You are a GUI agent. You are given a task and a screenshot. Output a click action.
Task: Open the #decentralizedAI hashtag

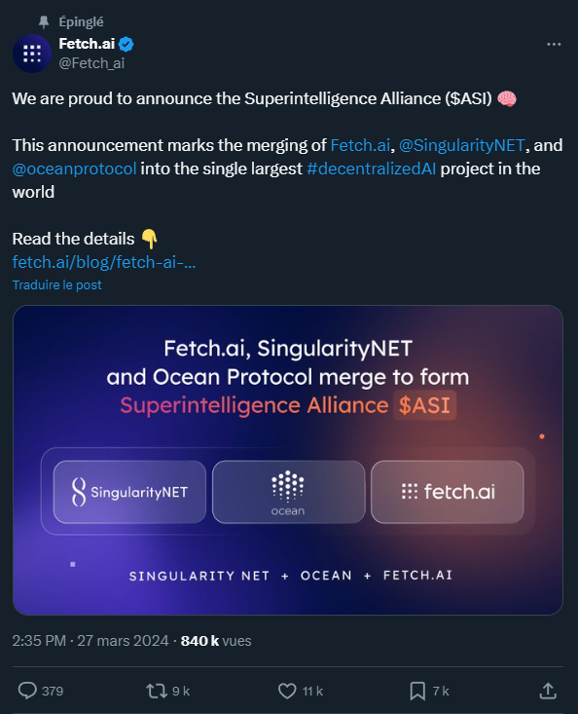point(371,169)
